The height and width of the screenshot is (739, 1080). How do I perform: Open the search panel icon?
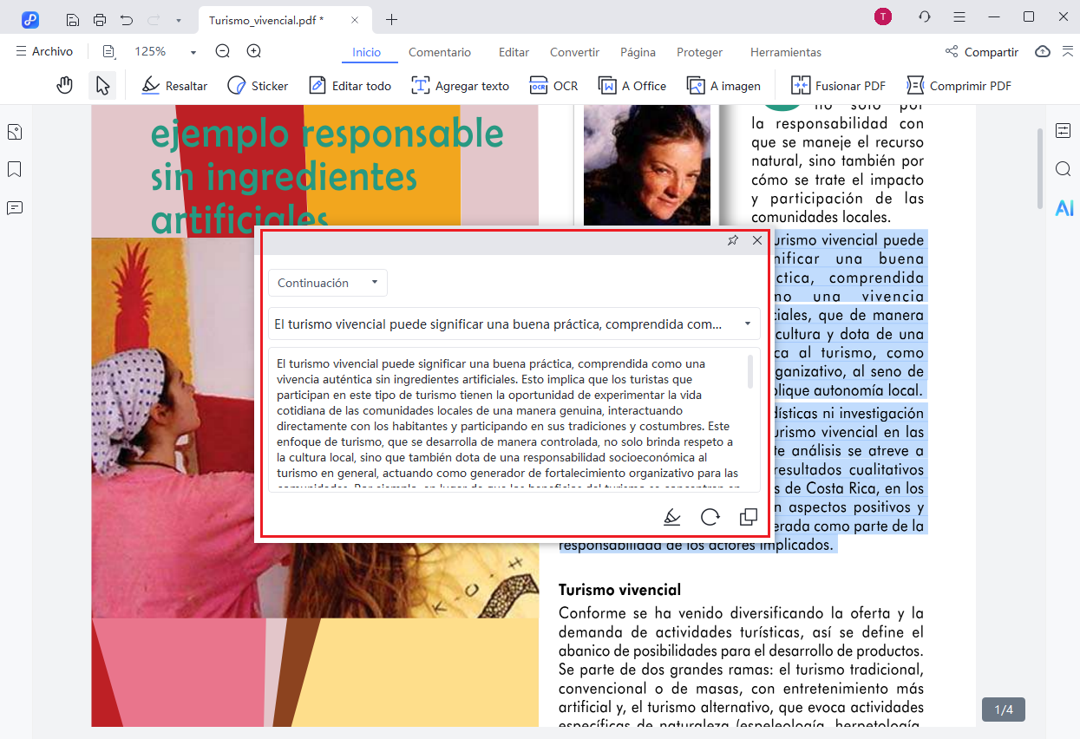click(1064, 169)
